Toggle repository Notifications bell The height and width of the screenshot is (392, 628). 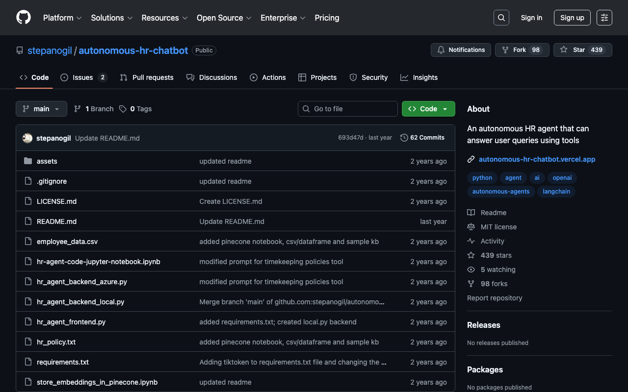(461, 50)
